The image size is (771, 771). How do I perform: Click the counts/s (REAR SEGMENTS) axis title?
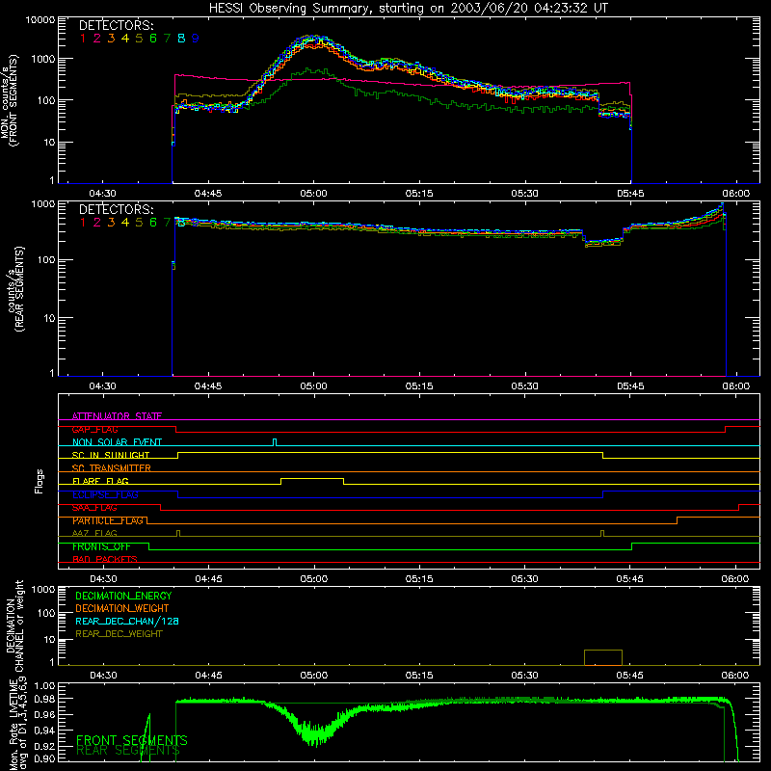point(15,289)
